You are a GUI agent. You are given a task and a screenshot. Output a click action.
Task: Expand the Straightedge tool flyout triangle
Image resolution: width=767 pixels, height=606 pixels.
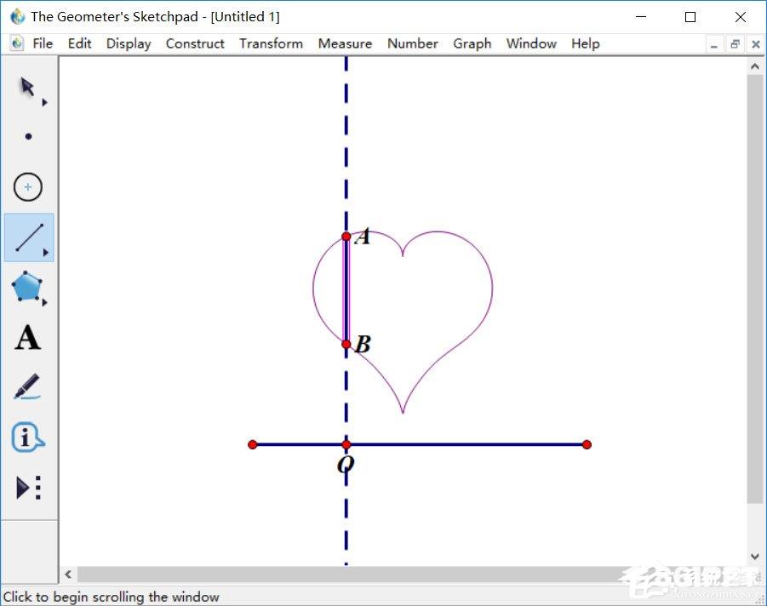point(45,253)
